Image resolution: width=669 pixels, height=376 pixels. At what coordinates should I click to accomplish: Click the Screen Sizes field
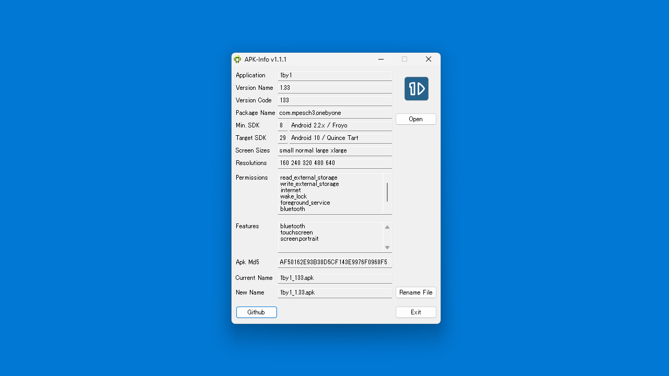click(x=335, y=151)
